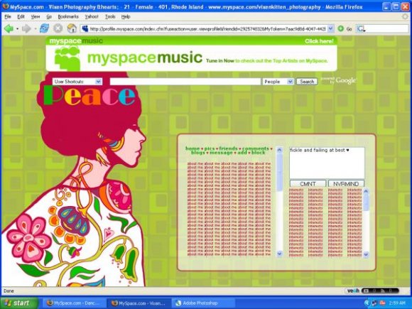Image resolution: width=412 pixels, height=309 pixels.
Task: Go back with the green Back arrow
Action: point(9,28)
